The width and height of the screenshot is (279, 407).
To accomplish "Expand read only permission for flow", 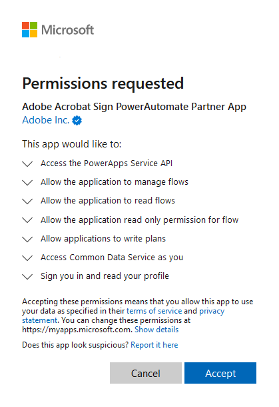I will (27, 220).
